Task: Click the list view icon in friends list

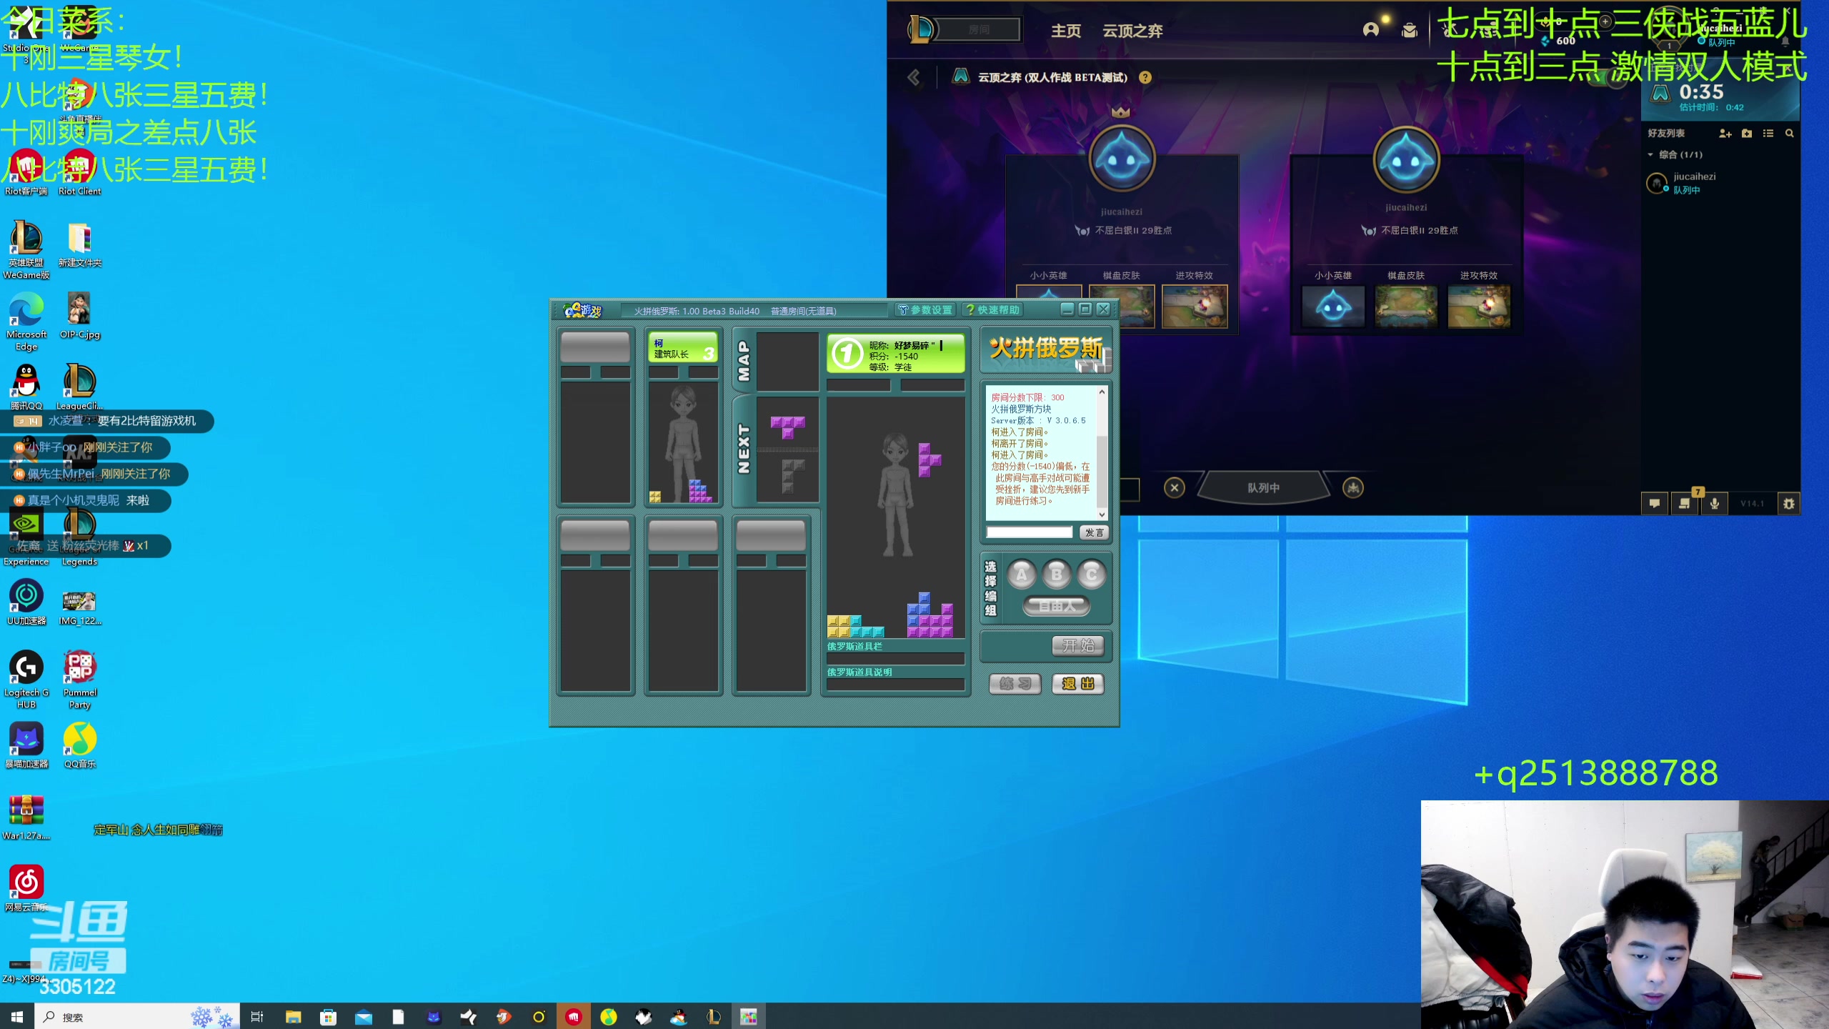Action: 1768,134
